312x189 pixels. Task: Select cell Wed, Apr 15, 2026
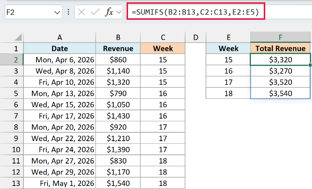[60, 105]
